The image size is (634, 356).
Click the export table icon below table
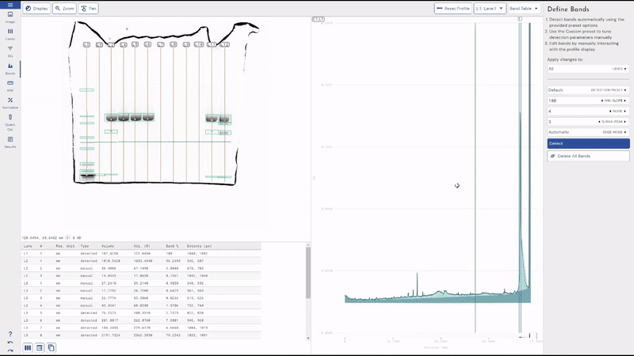pyautogui.click(x=39, y=347)
